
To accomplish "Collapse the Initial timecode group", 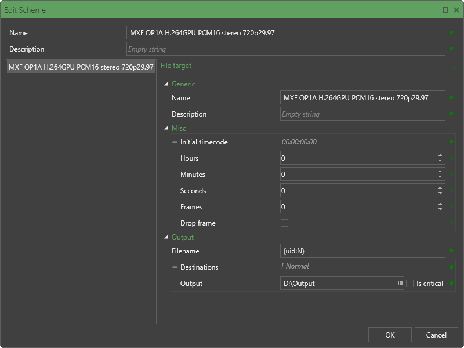I will click(x=175, y=142).
